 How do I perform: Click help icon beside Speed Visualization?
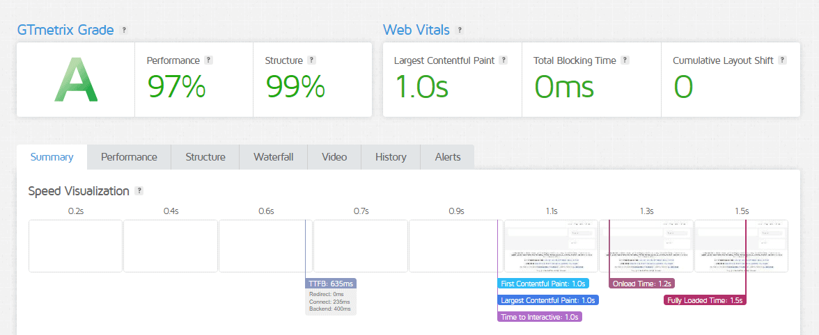point(139,191)
